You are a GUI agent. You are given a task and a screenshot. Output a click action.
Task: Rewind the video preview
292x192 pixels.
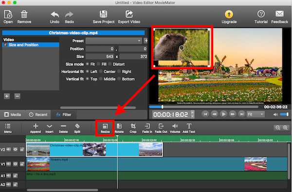click(214, 114)
